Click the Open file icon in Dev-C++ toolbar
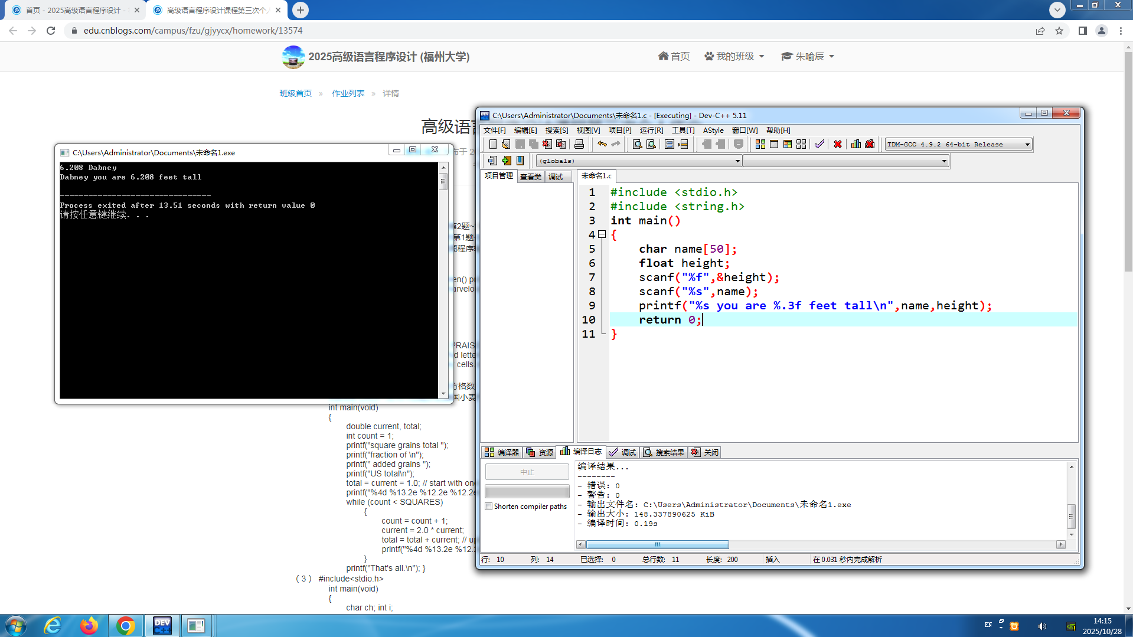 pos(506,144)
